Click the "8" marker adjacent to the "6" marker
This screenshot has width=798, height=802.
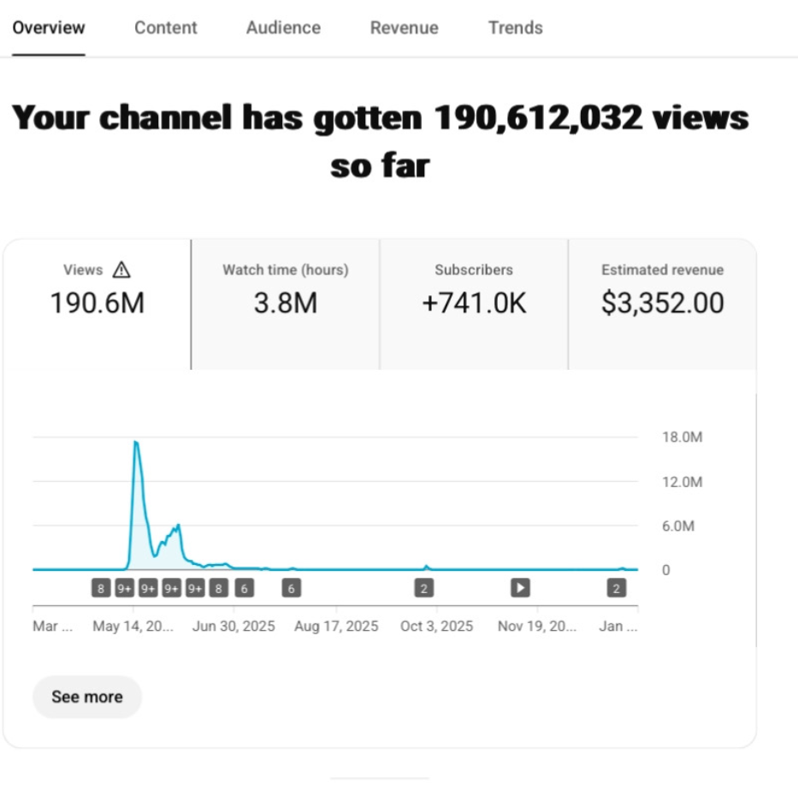(x=219, y=588)
